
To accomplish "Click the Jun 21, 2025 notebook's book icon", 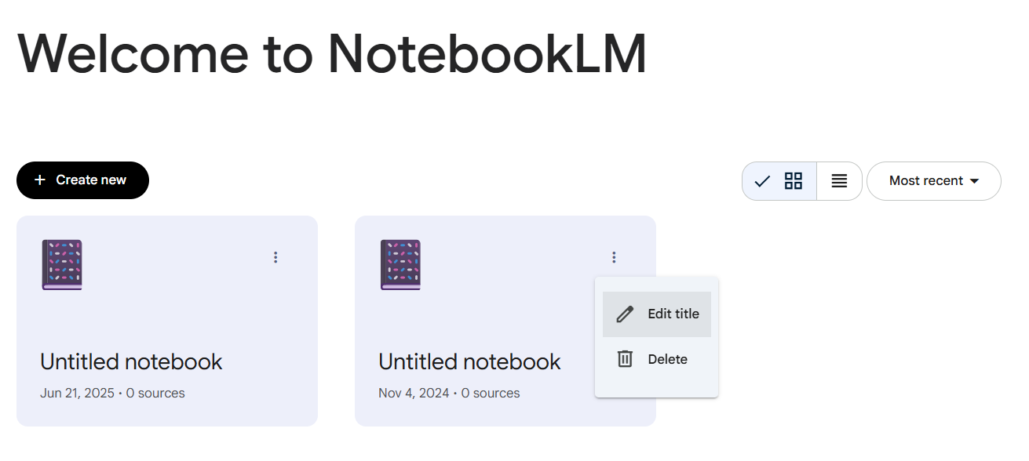I will point(62,265).
